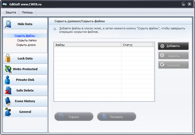Screen dimensions: 195x135
Task: Click the page icon on Показать button
Action: [105, 117]
